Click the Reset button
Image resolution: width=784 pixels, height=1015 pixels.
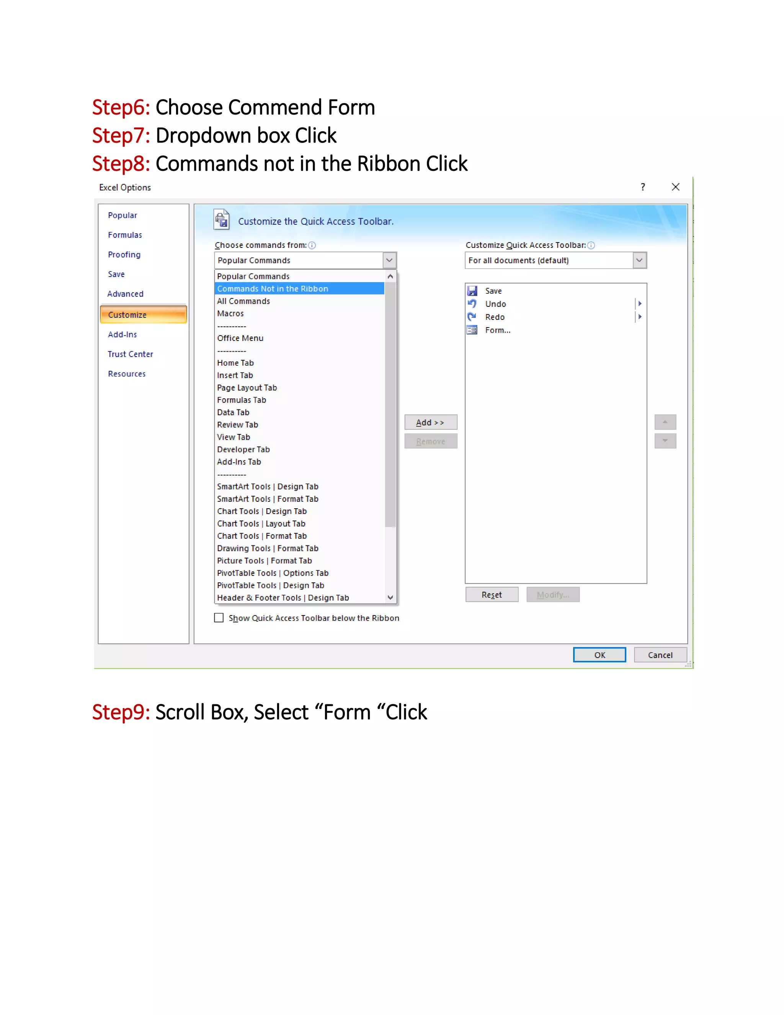[x=492, y=594]
